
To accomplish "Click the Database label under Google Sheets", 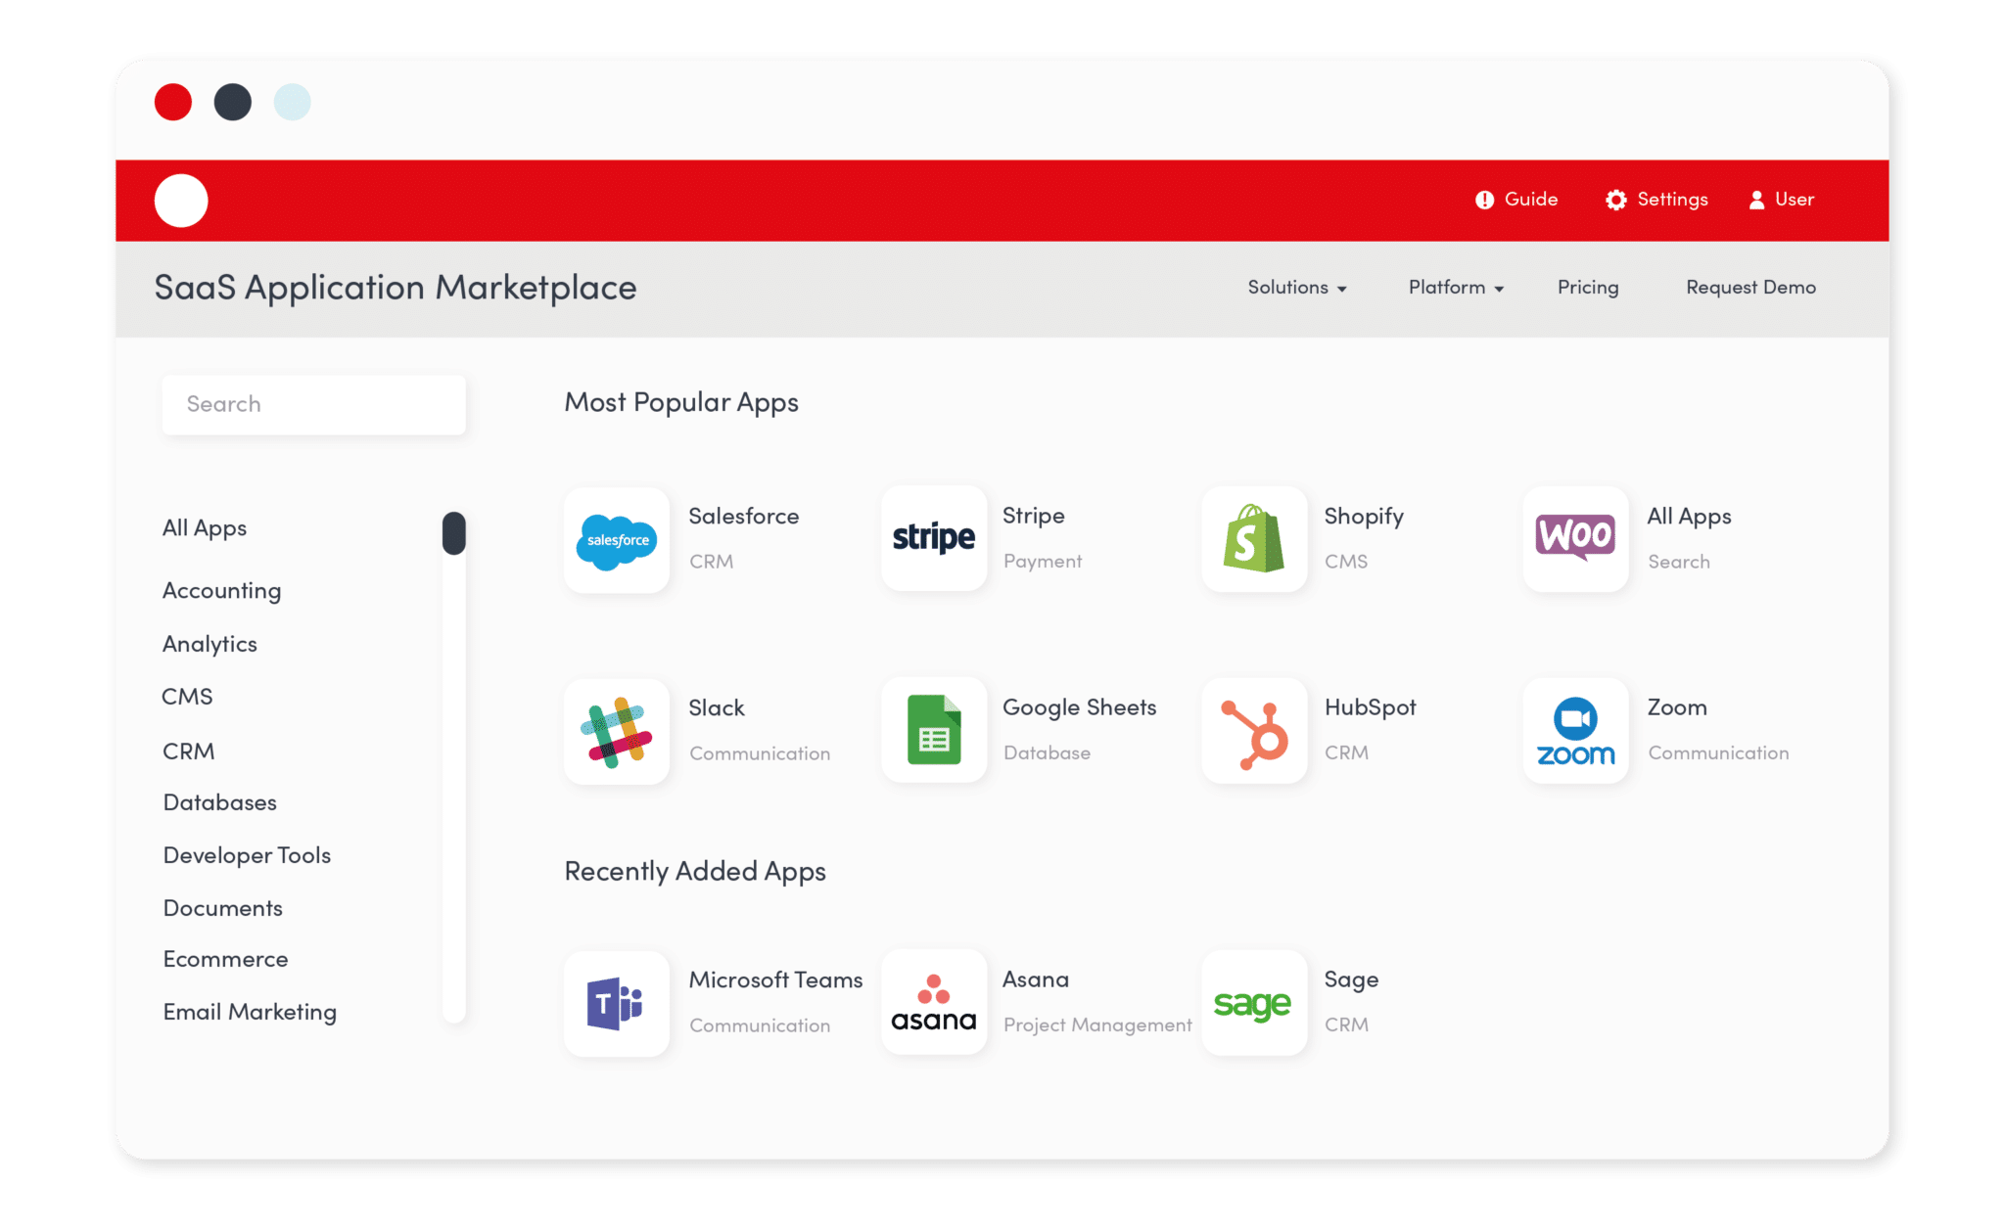I will (1047, 753).
